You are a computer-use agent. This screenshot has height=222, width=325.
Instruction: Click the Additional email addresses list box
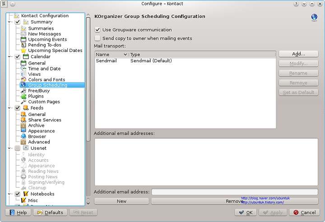(x=206, y=162)
